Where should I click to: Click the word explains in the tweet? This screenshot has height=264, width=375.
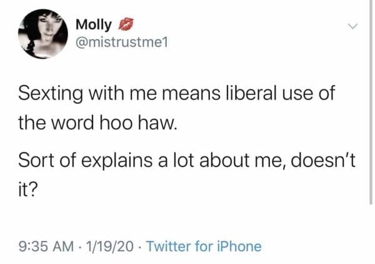[x=121, y=163]
